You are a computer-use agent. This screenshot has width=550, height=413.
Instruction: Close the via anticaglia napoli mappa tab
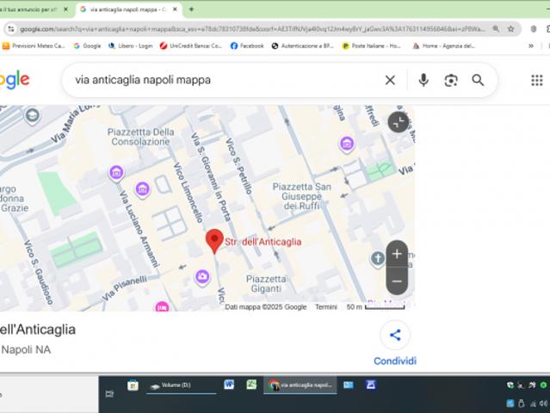click(x=175, y=9)
